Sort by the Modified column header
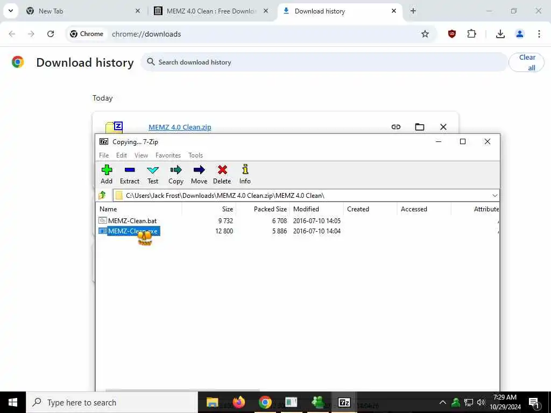 pos(316,209)
